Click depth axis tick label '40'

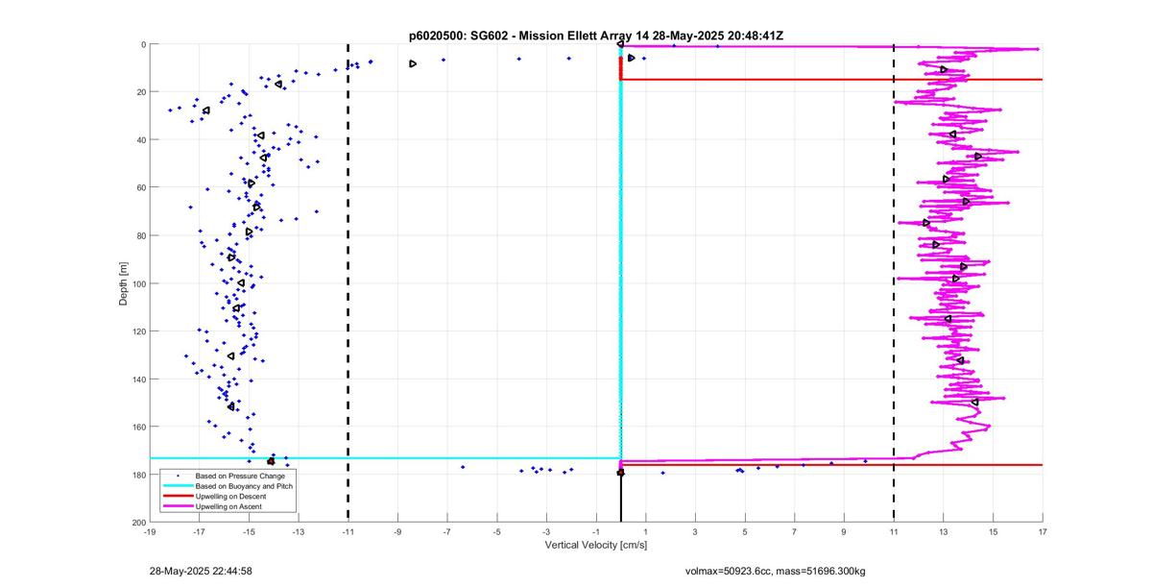pos(140,139)
